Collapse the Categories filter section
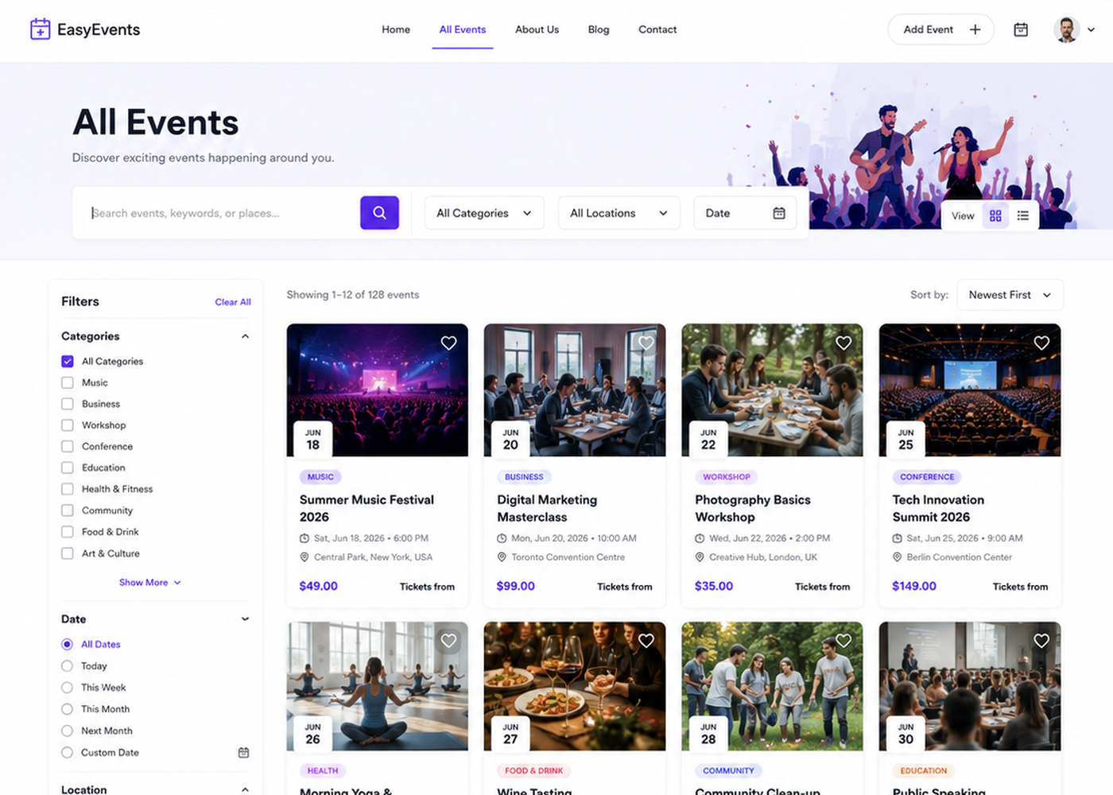Image resolution: width=1113 pixels, height=795 pixels. pos(245,336)
